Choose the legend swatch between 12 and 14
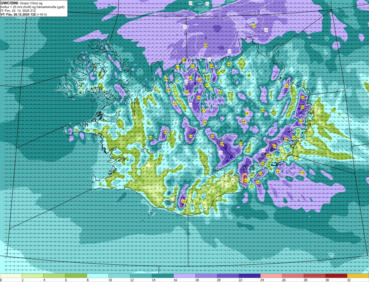 click(141, 276)
